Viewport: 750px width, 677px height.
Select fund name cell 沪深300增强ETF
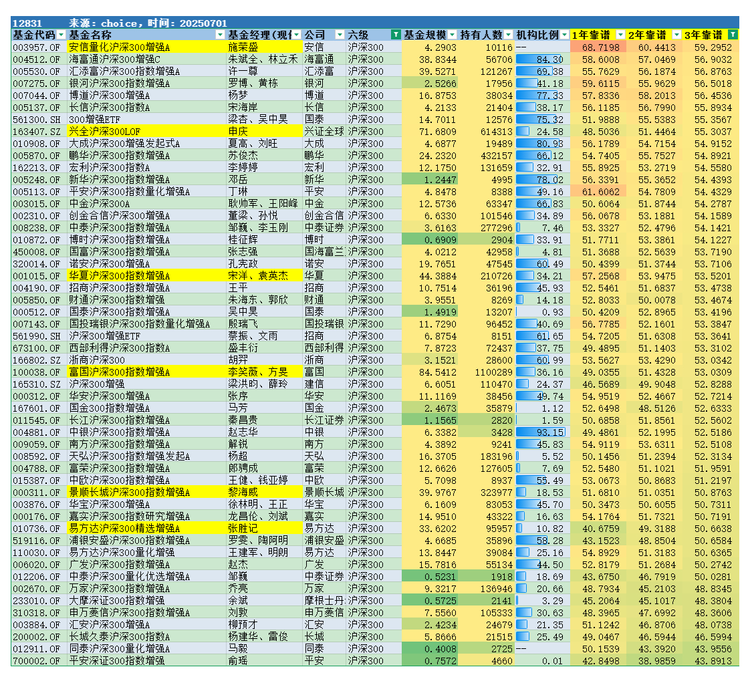146,335
